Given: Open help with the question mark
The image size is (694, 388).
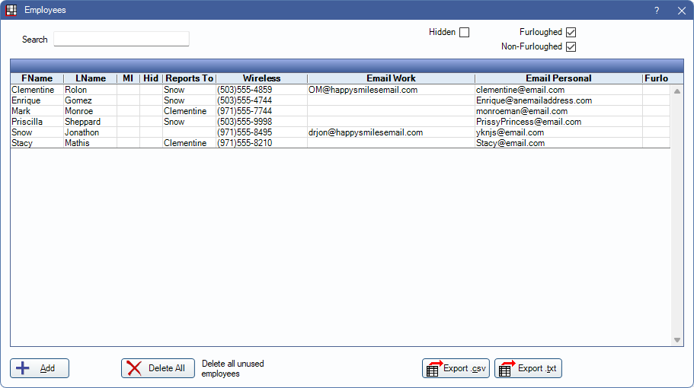Looking at the screenshot, I should (657, 11).
